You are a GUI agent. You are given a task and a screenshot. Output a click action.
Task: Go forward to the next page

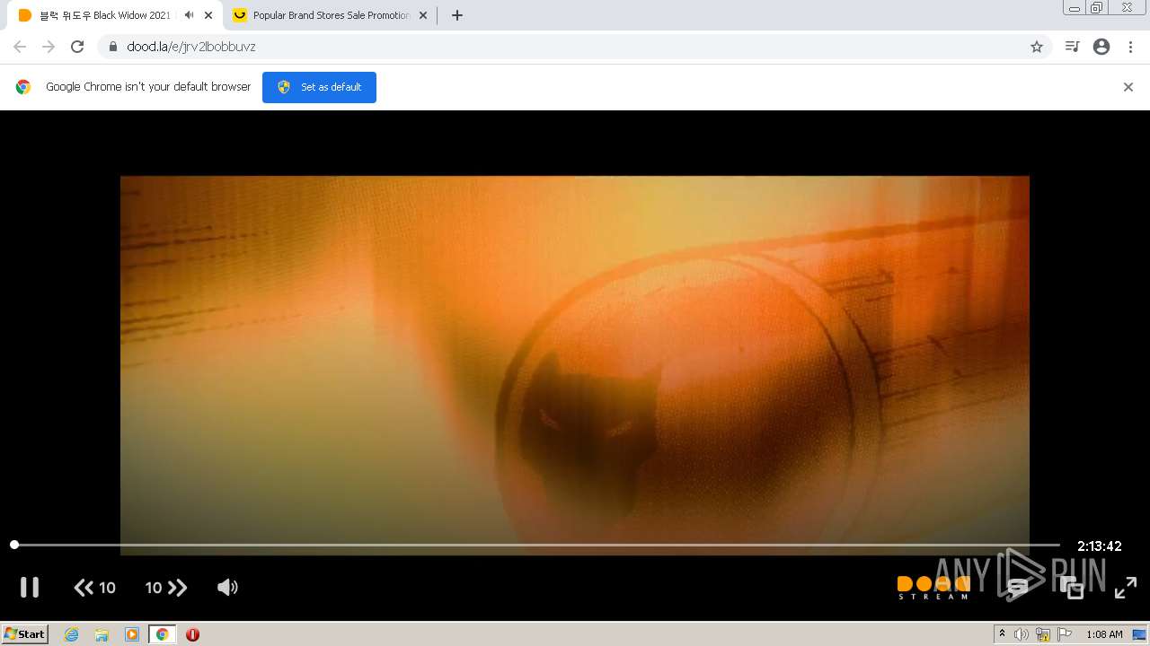tap(49, 47)
